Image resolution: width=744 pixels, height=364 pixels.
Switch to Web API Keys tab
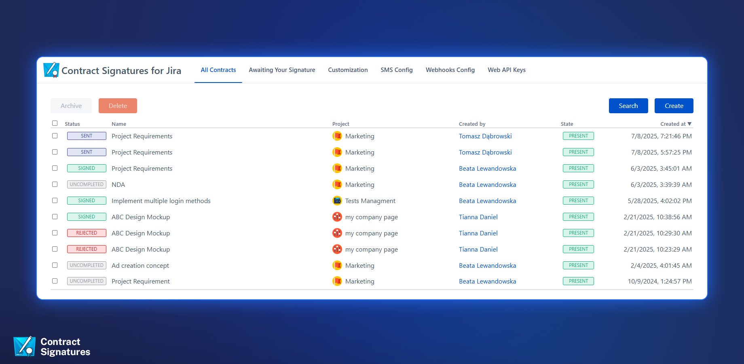tap(507, 70)
